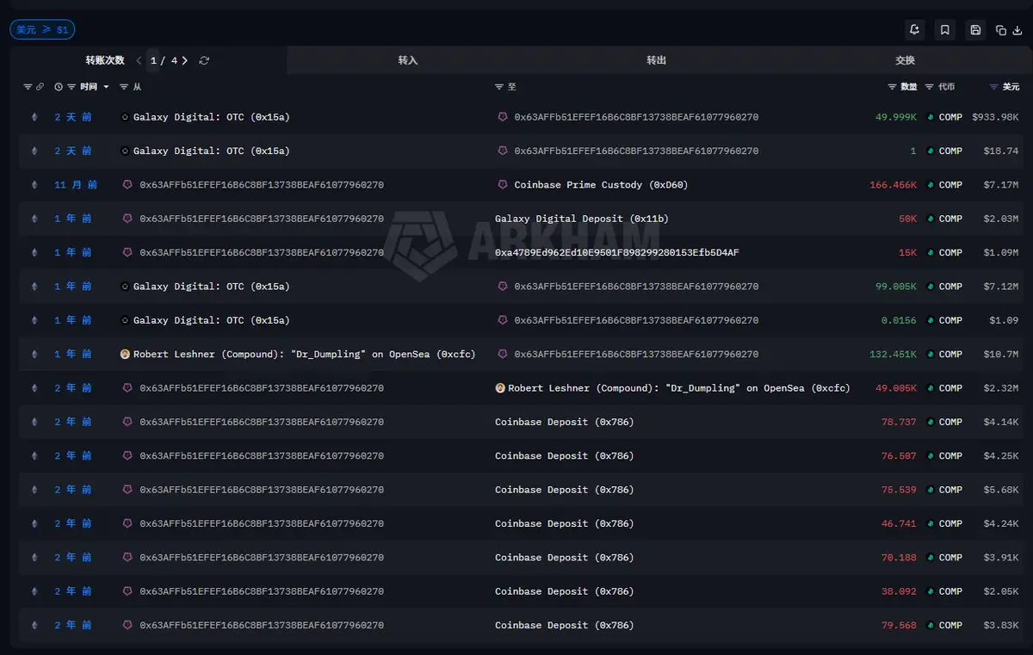Open the 数量 (Amount) column filter
Screen dimensions: 1033x655
892,87
